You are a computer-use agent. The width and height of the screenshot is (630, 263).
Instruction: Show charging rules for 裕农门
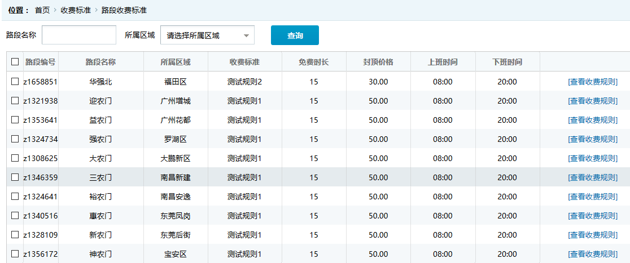tap(593, 197)
